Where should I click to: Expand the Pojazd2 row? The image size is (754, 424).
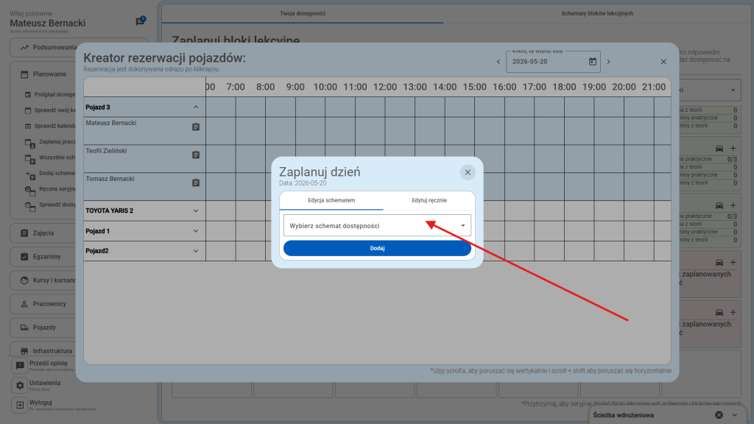tap(196, 251)
